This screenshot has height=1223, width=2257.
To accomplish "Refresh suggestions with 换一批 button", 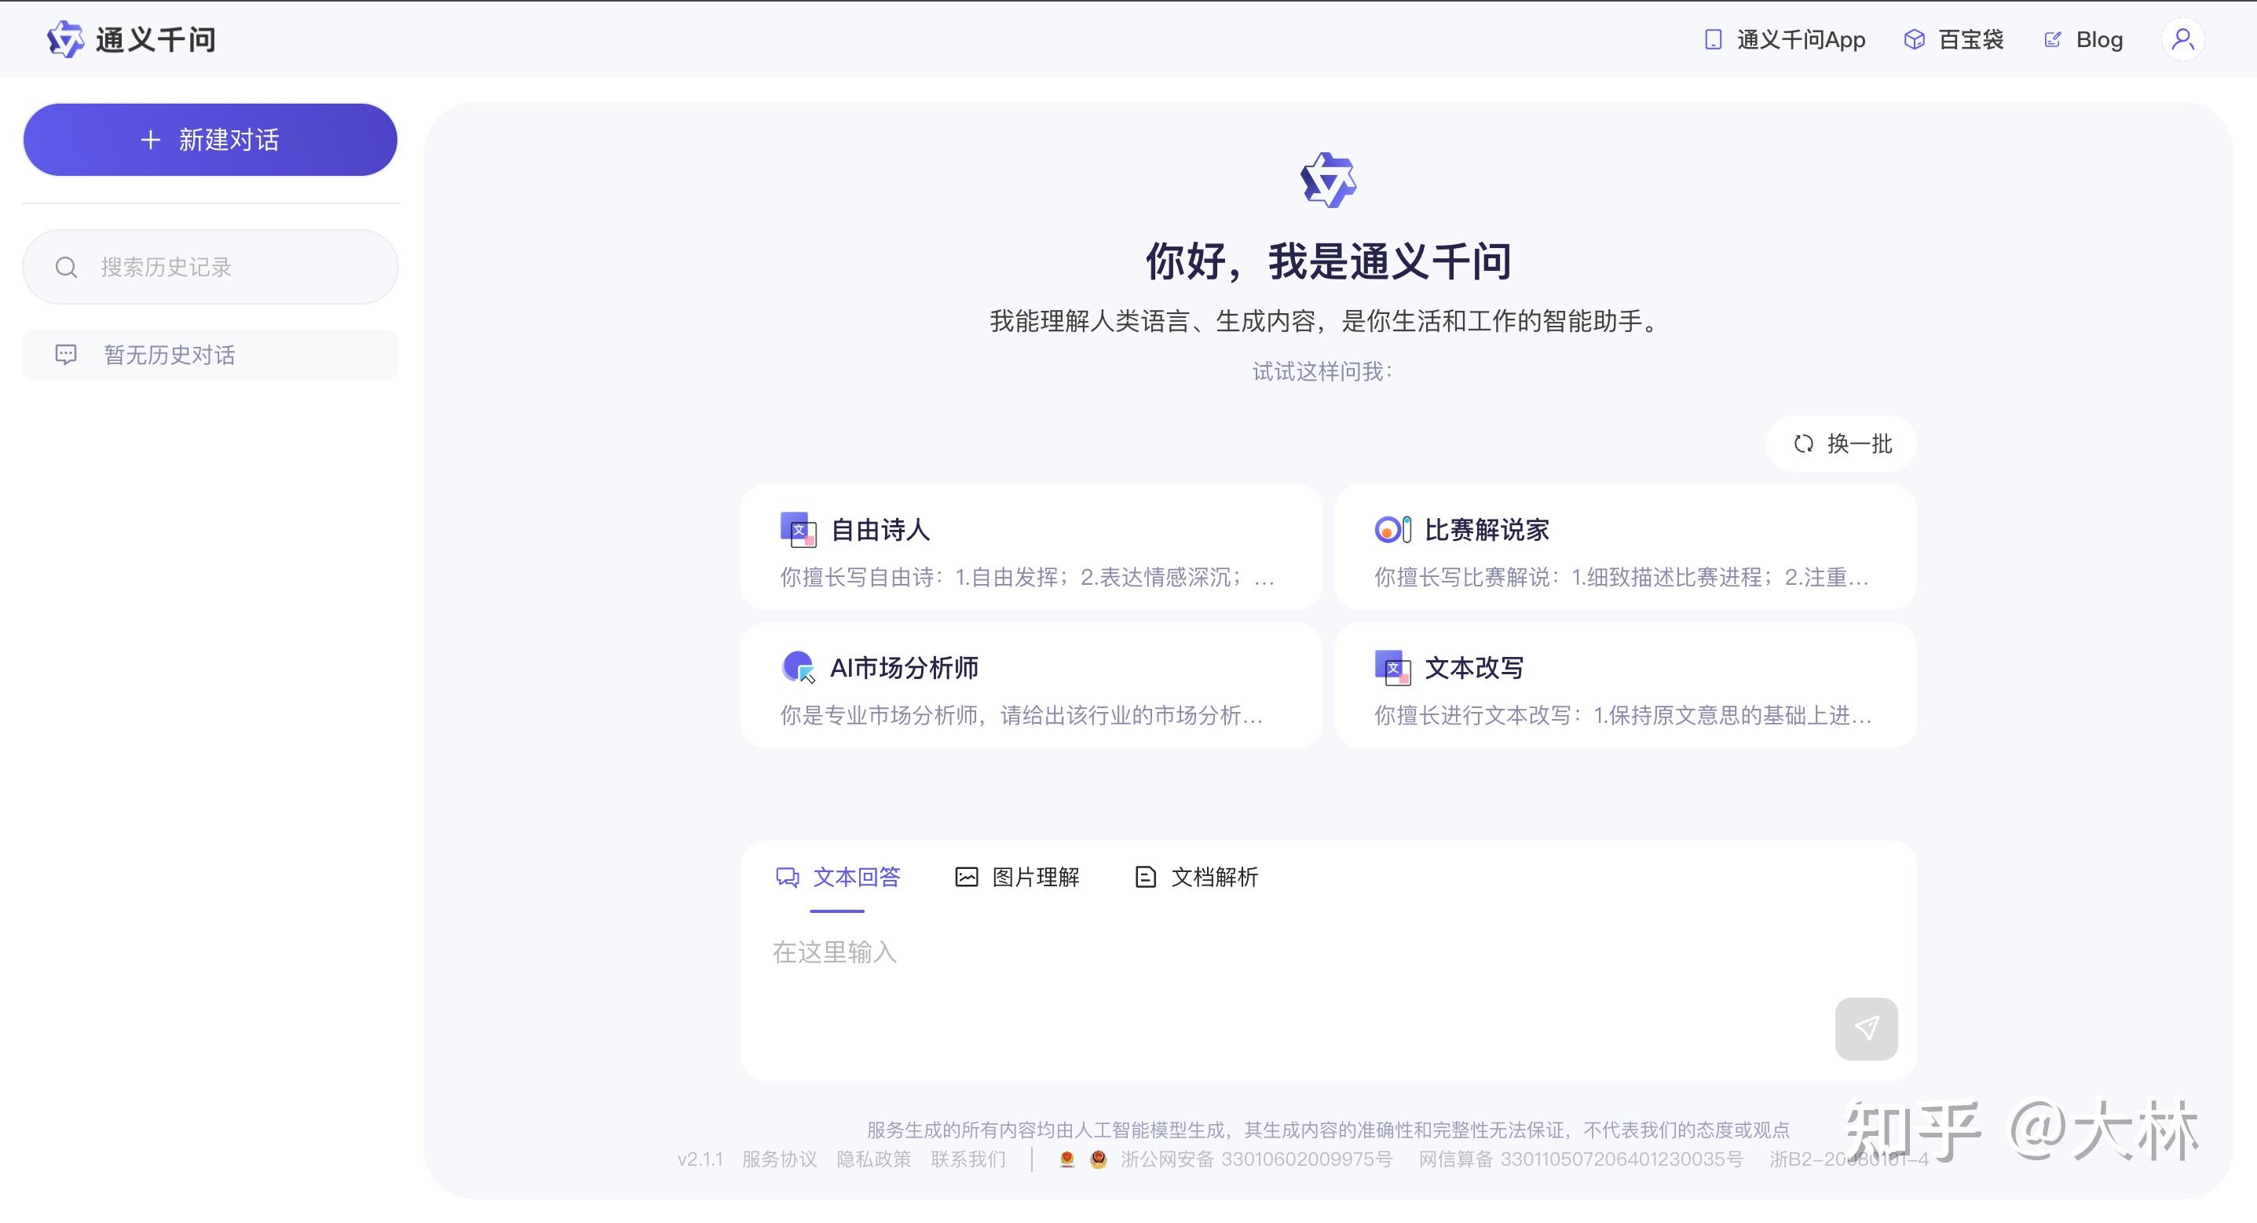I will (1842, 444).
